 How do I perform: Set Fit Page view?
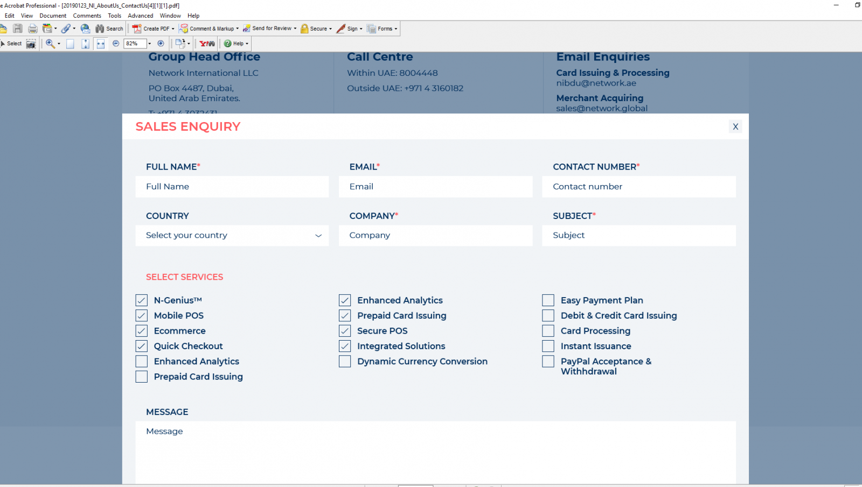[x=85, y=44]
